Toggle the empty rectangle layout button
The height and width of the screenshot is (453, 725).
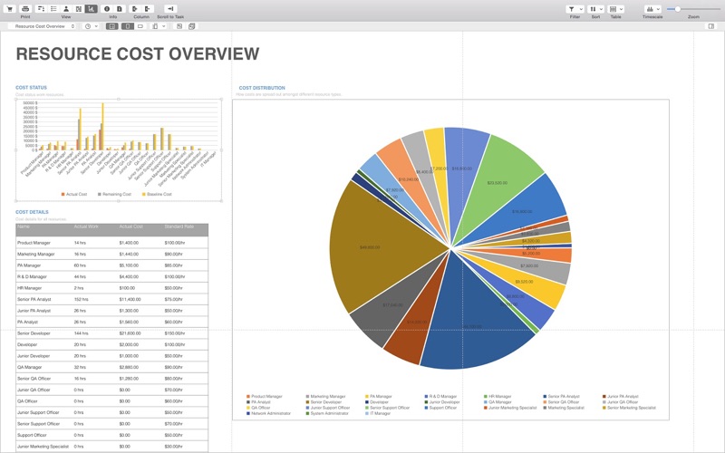pos(140,26)
